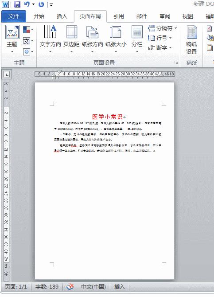The image size is (214, 297).
Task: Click the page borders icon
Action: click(x=210, y=48)
